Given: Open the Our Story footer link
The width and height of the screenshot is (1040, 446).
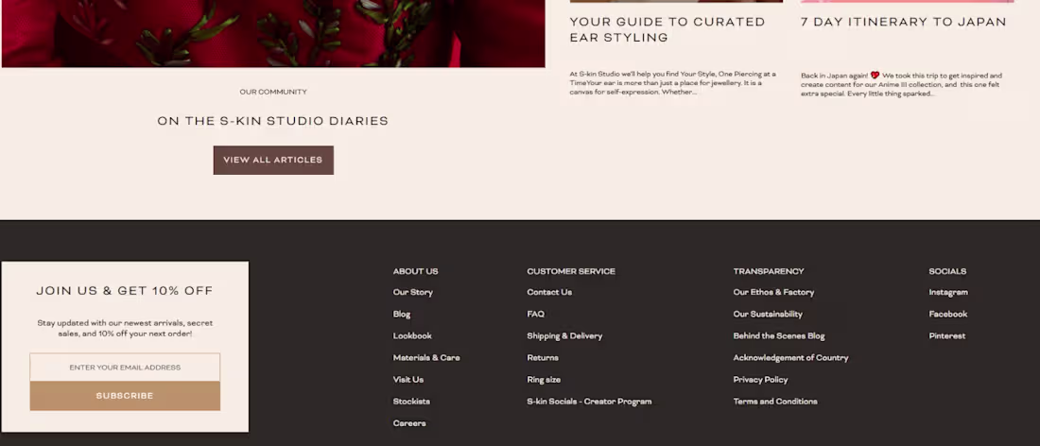Looking at the screenshot, I should tap(412, 292).
